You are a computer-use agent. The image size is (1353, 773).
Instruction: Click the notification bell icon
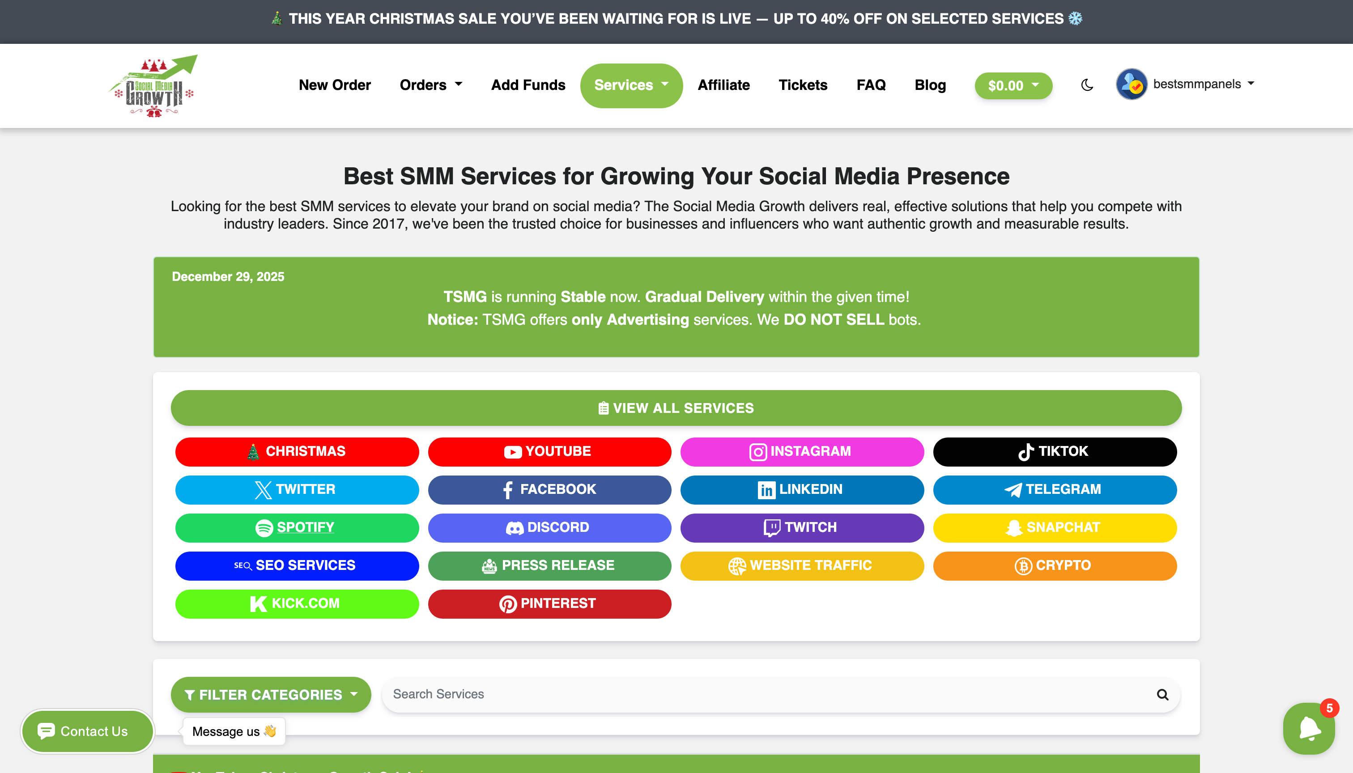[1309, 728]
